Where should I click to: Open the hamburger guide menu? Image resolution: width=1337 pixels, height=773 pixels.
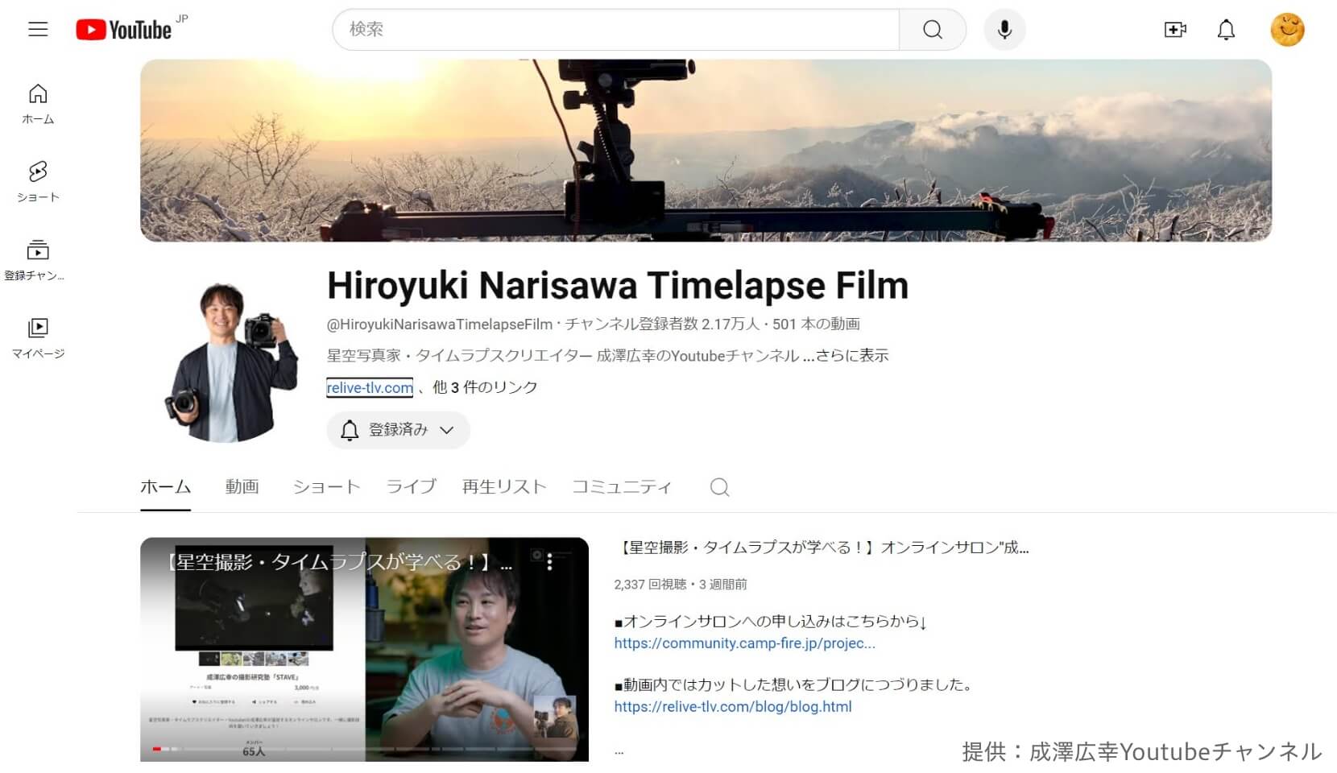38,30
